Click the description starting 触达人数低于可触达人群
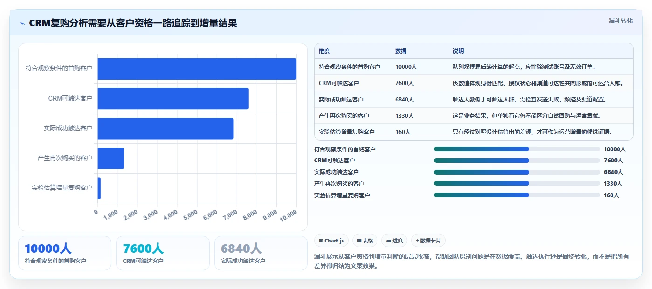Image resolution: width=652 pixels, height=289 pixels. tap(529, 100)
